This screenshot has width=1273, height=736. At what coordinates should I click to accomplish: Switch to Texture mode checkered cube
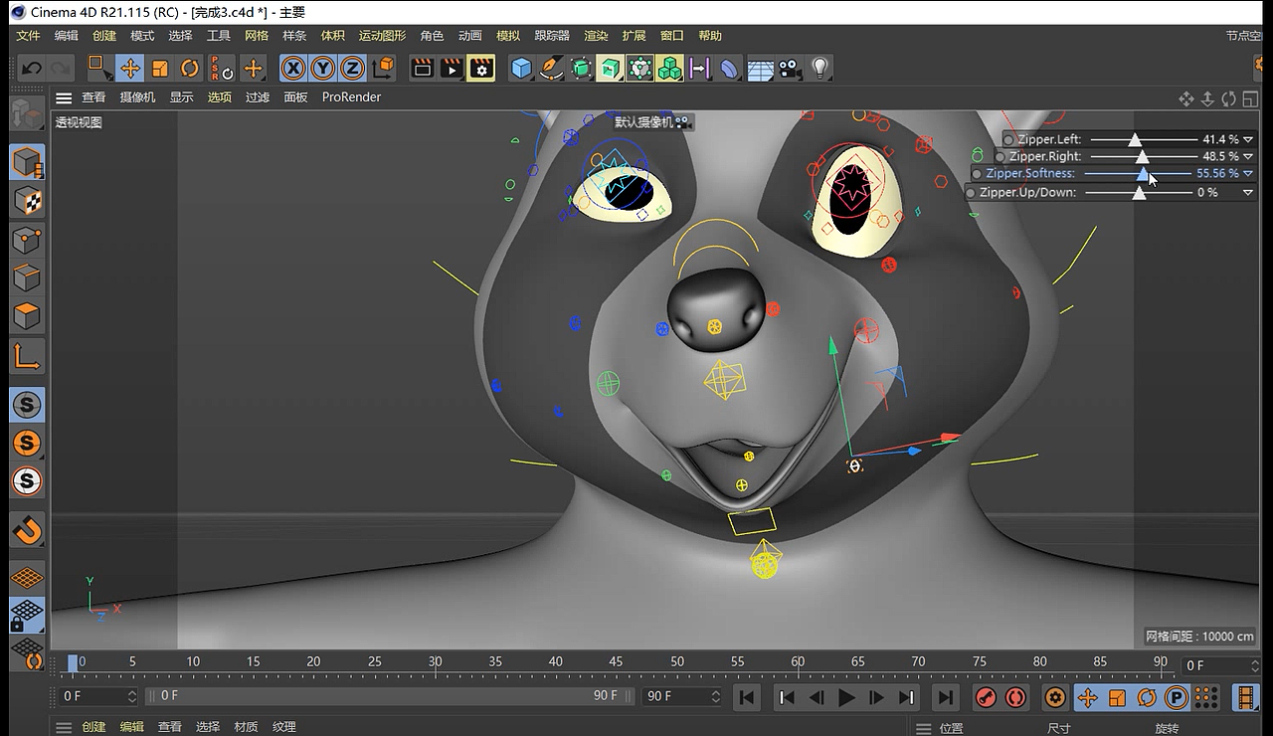27,201
